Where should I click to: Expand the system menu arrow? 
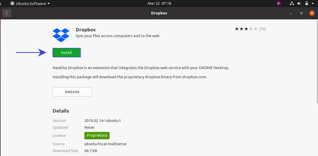point(313,4)
